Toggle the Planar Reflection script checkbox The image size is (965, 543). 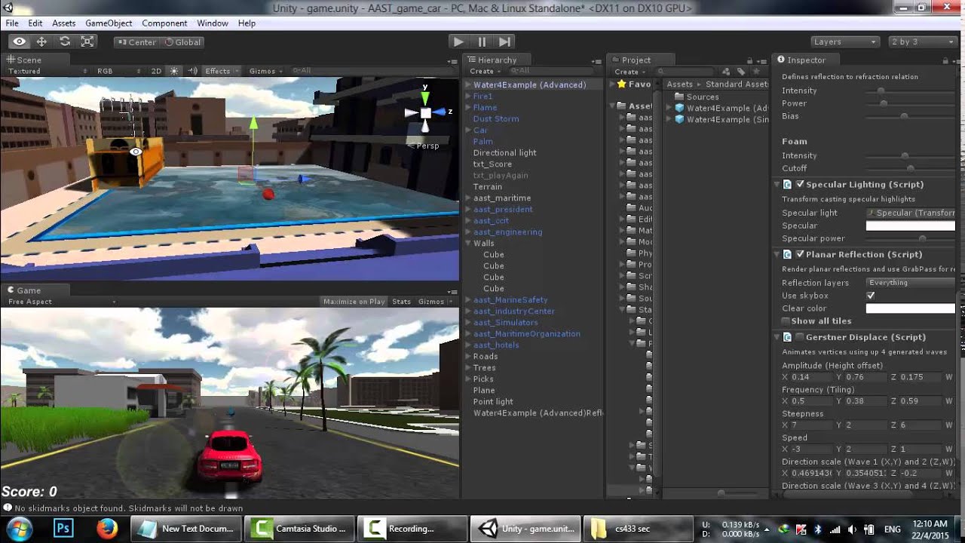click(800, 254)
